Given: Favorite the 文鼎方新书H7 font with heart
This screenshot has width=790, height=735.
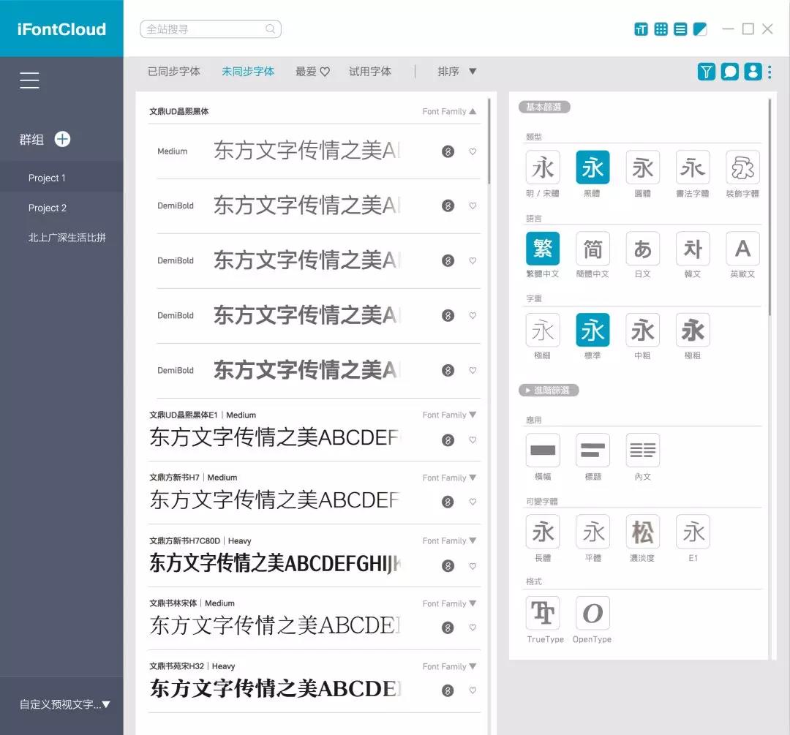Looking at the screenshot, I should coord(473,502).
